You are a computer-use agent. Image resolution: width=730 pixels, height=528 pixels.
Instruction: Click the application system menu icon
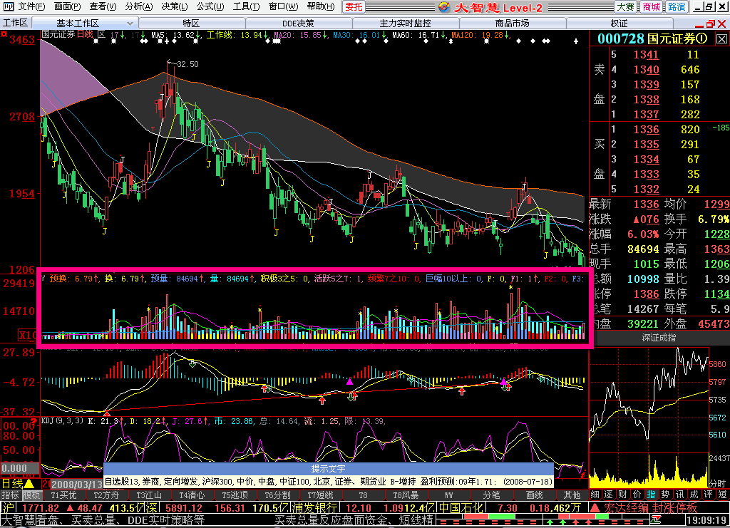pyautogui.click(x=9, y=6)
